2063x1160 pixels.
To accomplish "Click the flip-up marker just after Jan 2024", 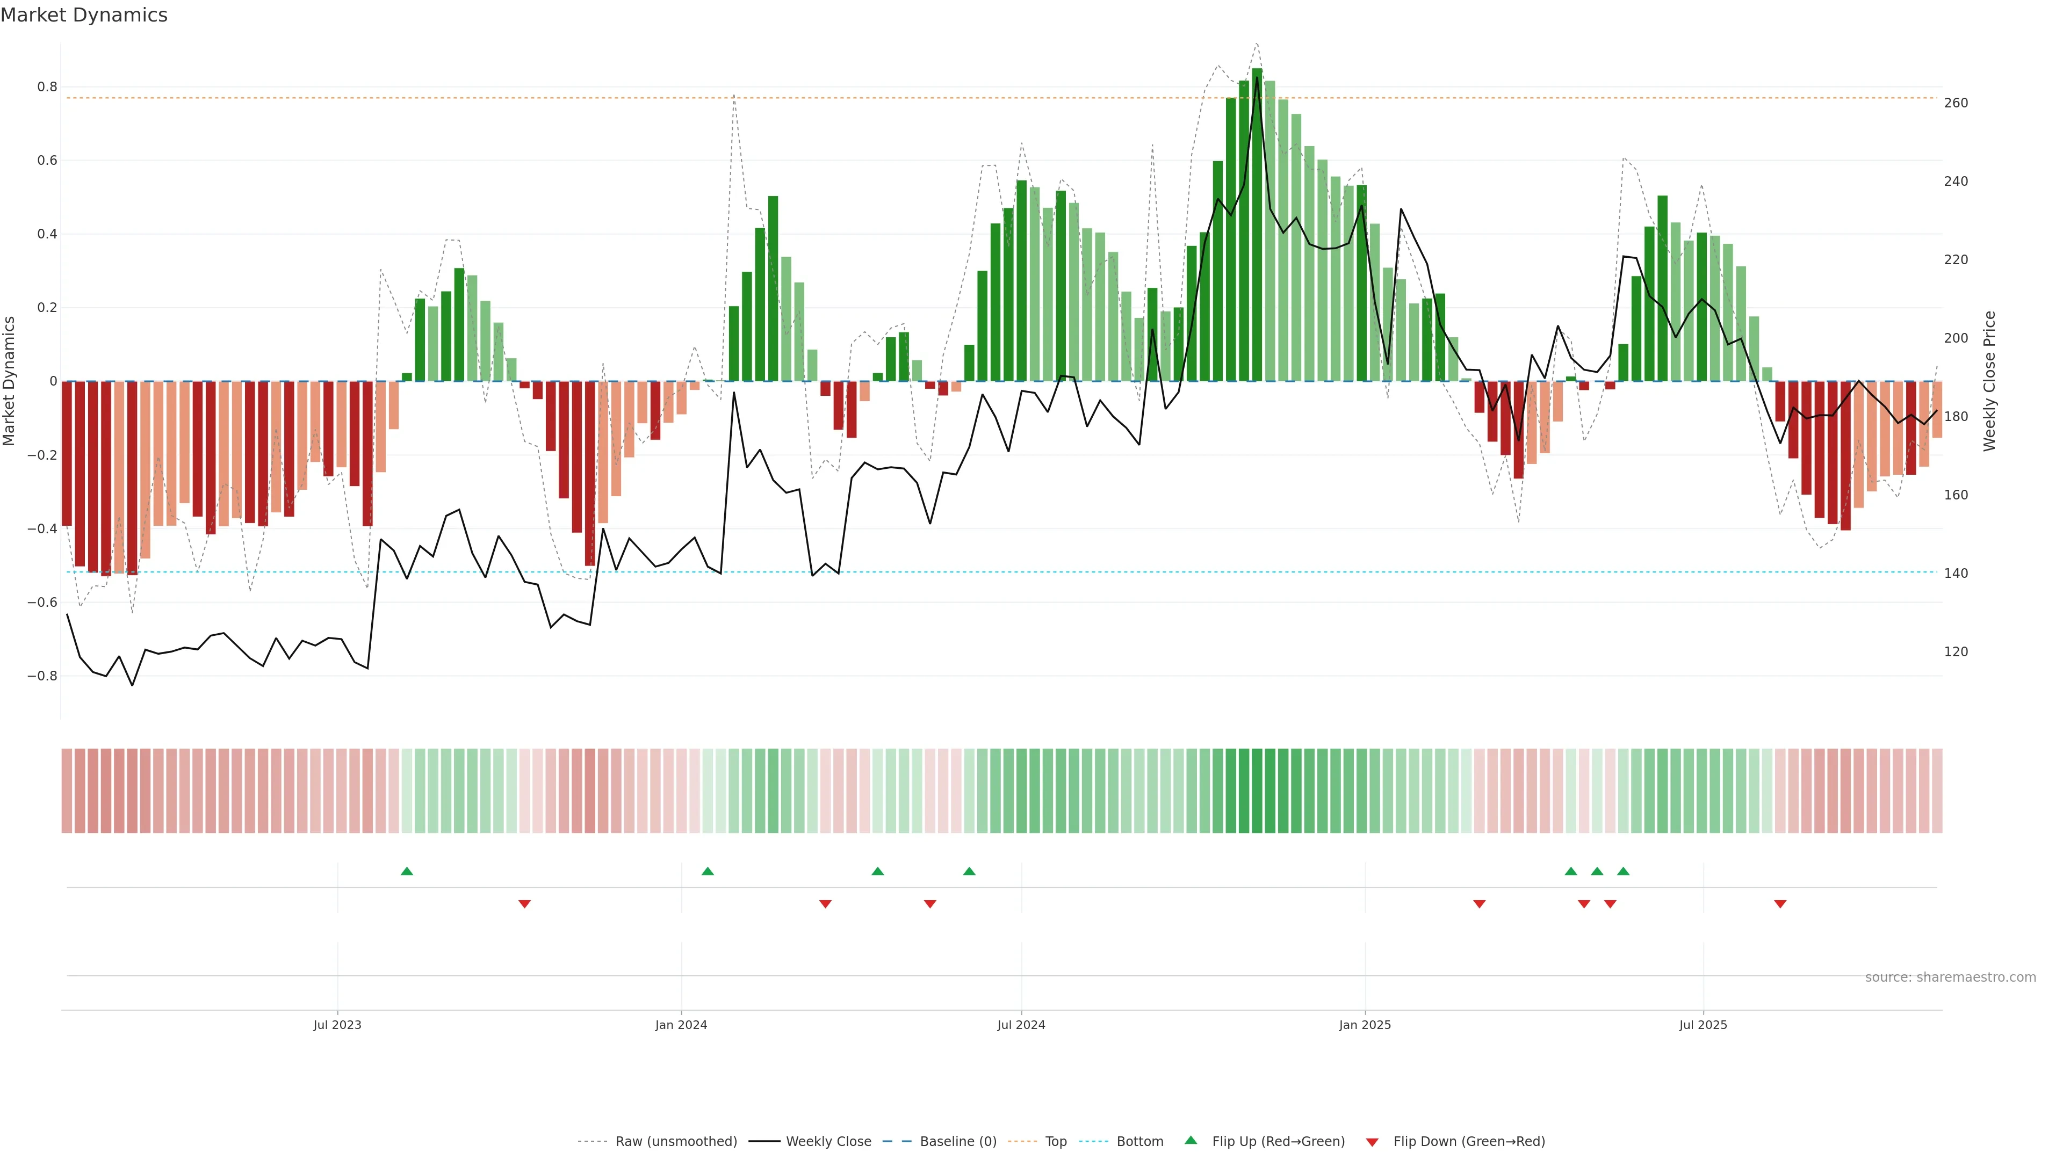I will click(707, 871).
